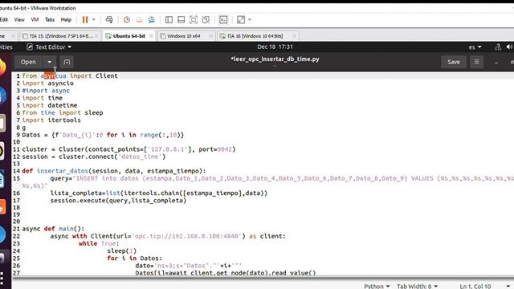The image size is (514, 289).
Task: Open the Text Editor hamburger menu
Action: (x=476, y=62)
